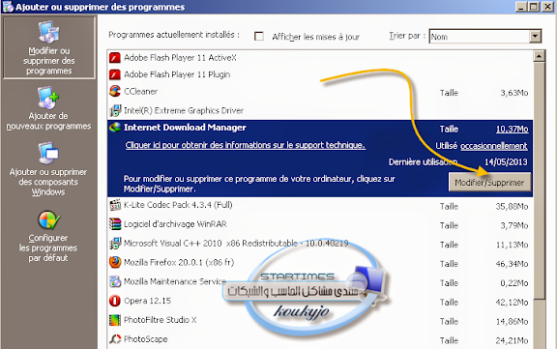Click the Modifier/Supprimer button
The image size is (557, 349).
(x=489, y=182)
